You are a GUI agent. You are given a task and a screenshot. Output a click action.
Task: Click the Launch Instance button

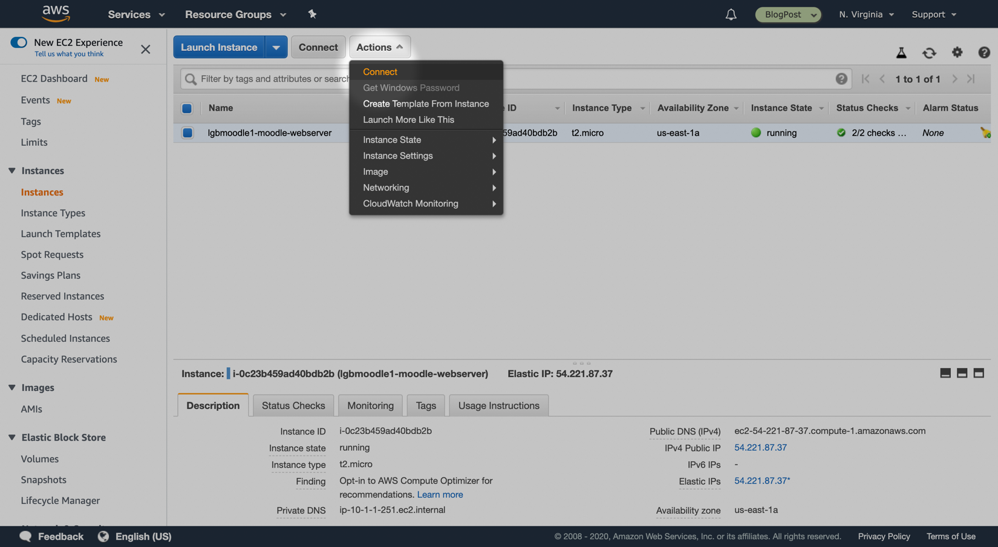pyautogui.click(x=219, y=47)
